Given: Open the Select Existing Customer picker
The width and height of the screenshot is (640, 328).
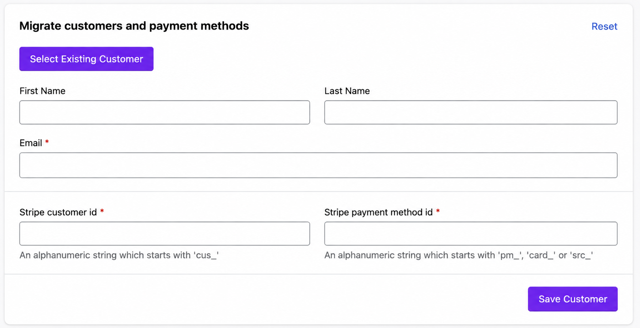Looking at the screenshot, I should [86, 59].
